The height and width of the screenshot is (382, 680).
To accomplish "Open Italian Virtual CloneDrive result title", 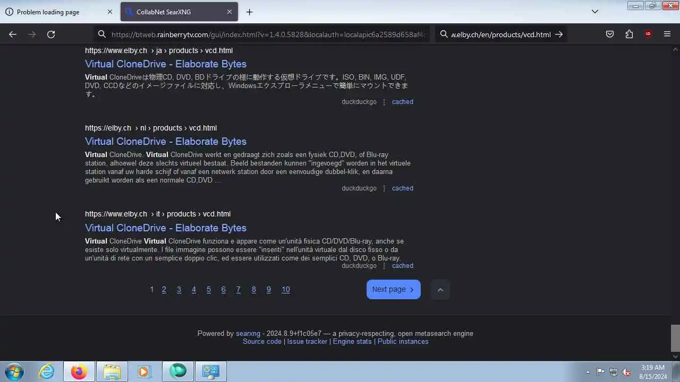I will (166, 228).
